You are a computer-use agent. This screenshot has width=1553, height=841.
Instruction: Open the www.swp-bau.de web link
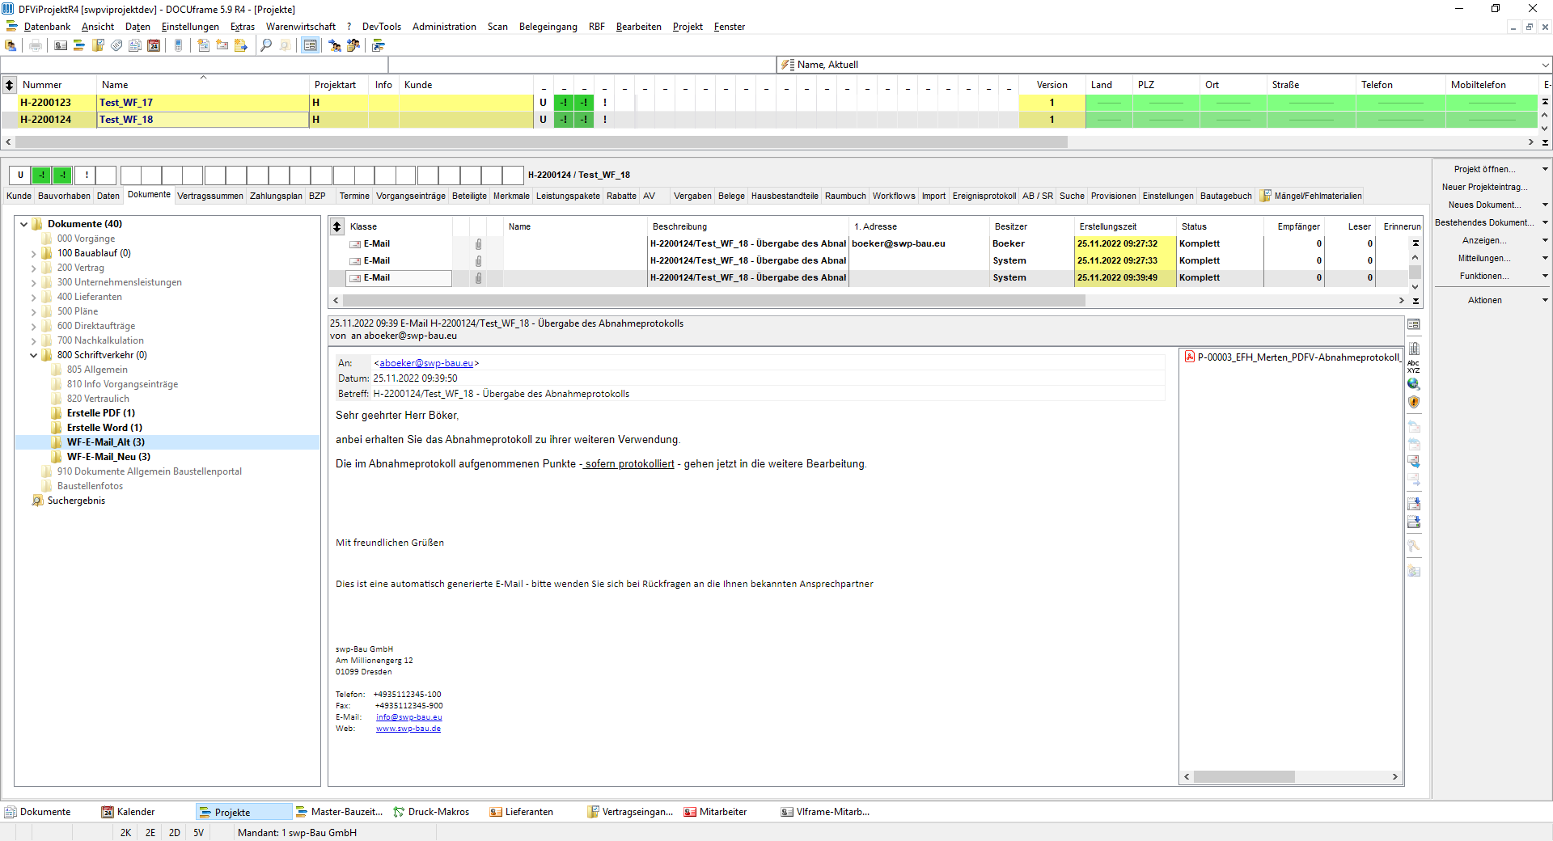click(408, 729)
